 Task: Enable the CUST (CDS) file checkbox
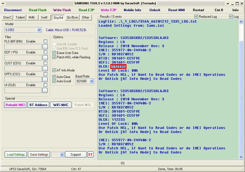[45, 63]
